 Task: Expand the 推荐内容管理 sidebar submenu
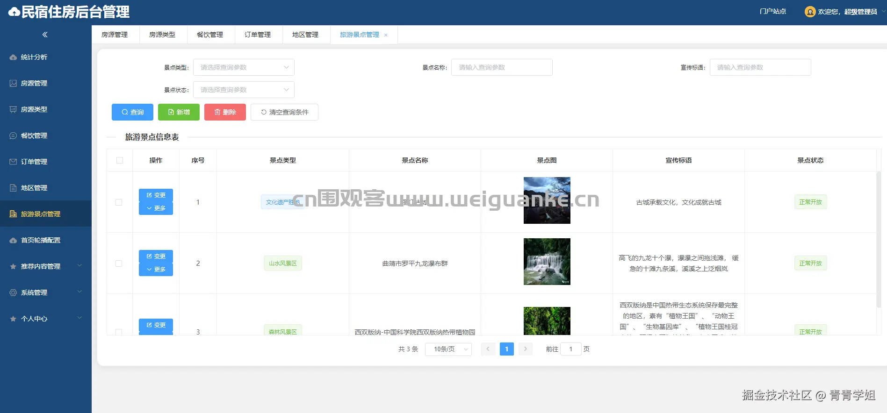pyautogui.click(x=79, y=266)
